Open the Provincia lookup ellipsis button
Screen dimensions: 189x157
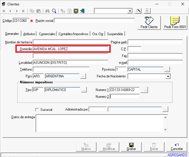click(x=167, y=69)
